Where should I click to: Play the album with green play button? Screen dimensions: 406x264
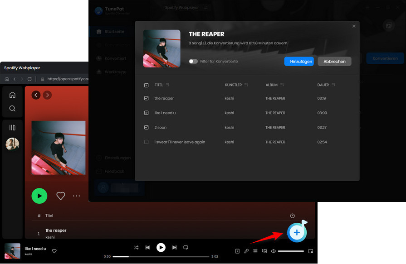click(x=39, y=196)
